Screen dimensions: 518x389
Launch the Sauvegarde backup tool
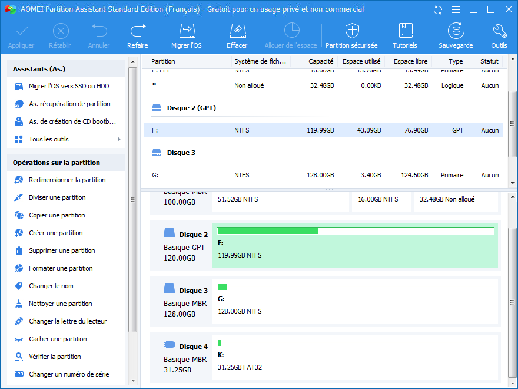click(456, 36)
